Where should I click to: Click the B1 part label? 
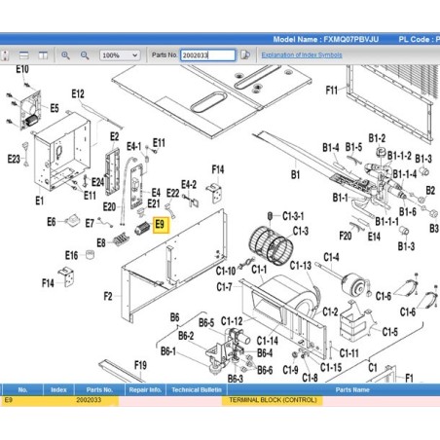[x=295, y=175]
